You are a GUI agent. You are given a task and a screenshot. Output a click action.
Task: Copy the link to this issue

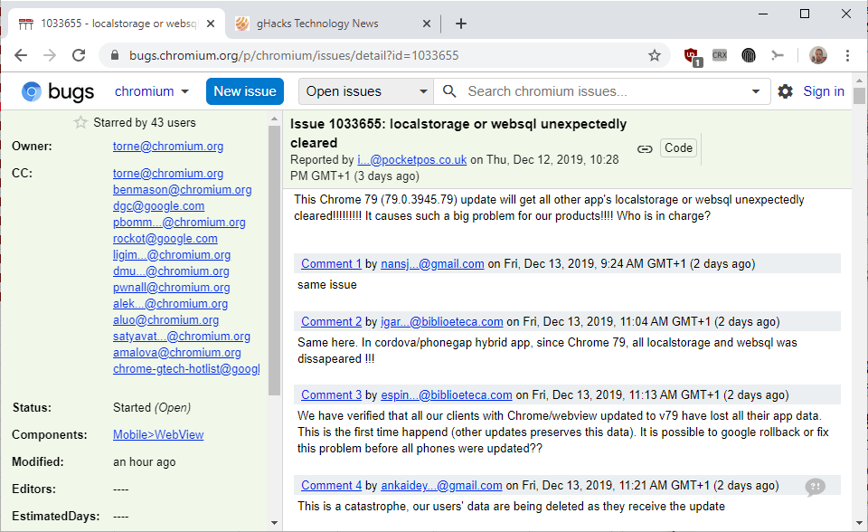click(645, 148)
